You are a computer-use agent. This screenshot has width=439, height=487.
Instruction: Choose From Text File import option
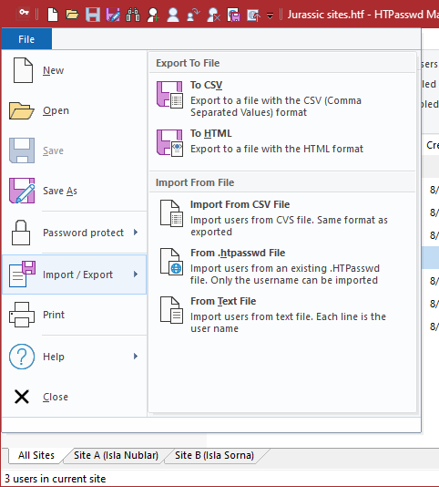tap(282, 315)
